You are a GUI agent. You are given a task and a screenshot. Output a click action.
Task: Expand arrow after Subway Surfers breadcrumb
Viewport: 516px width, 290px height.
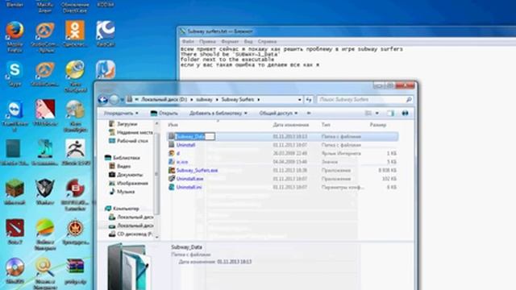click(x=259, y=99)
